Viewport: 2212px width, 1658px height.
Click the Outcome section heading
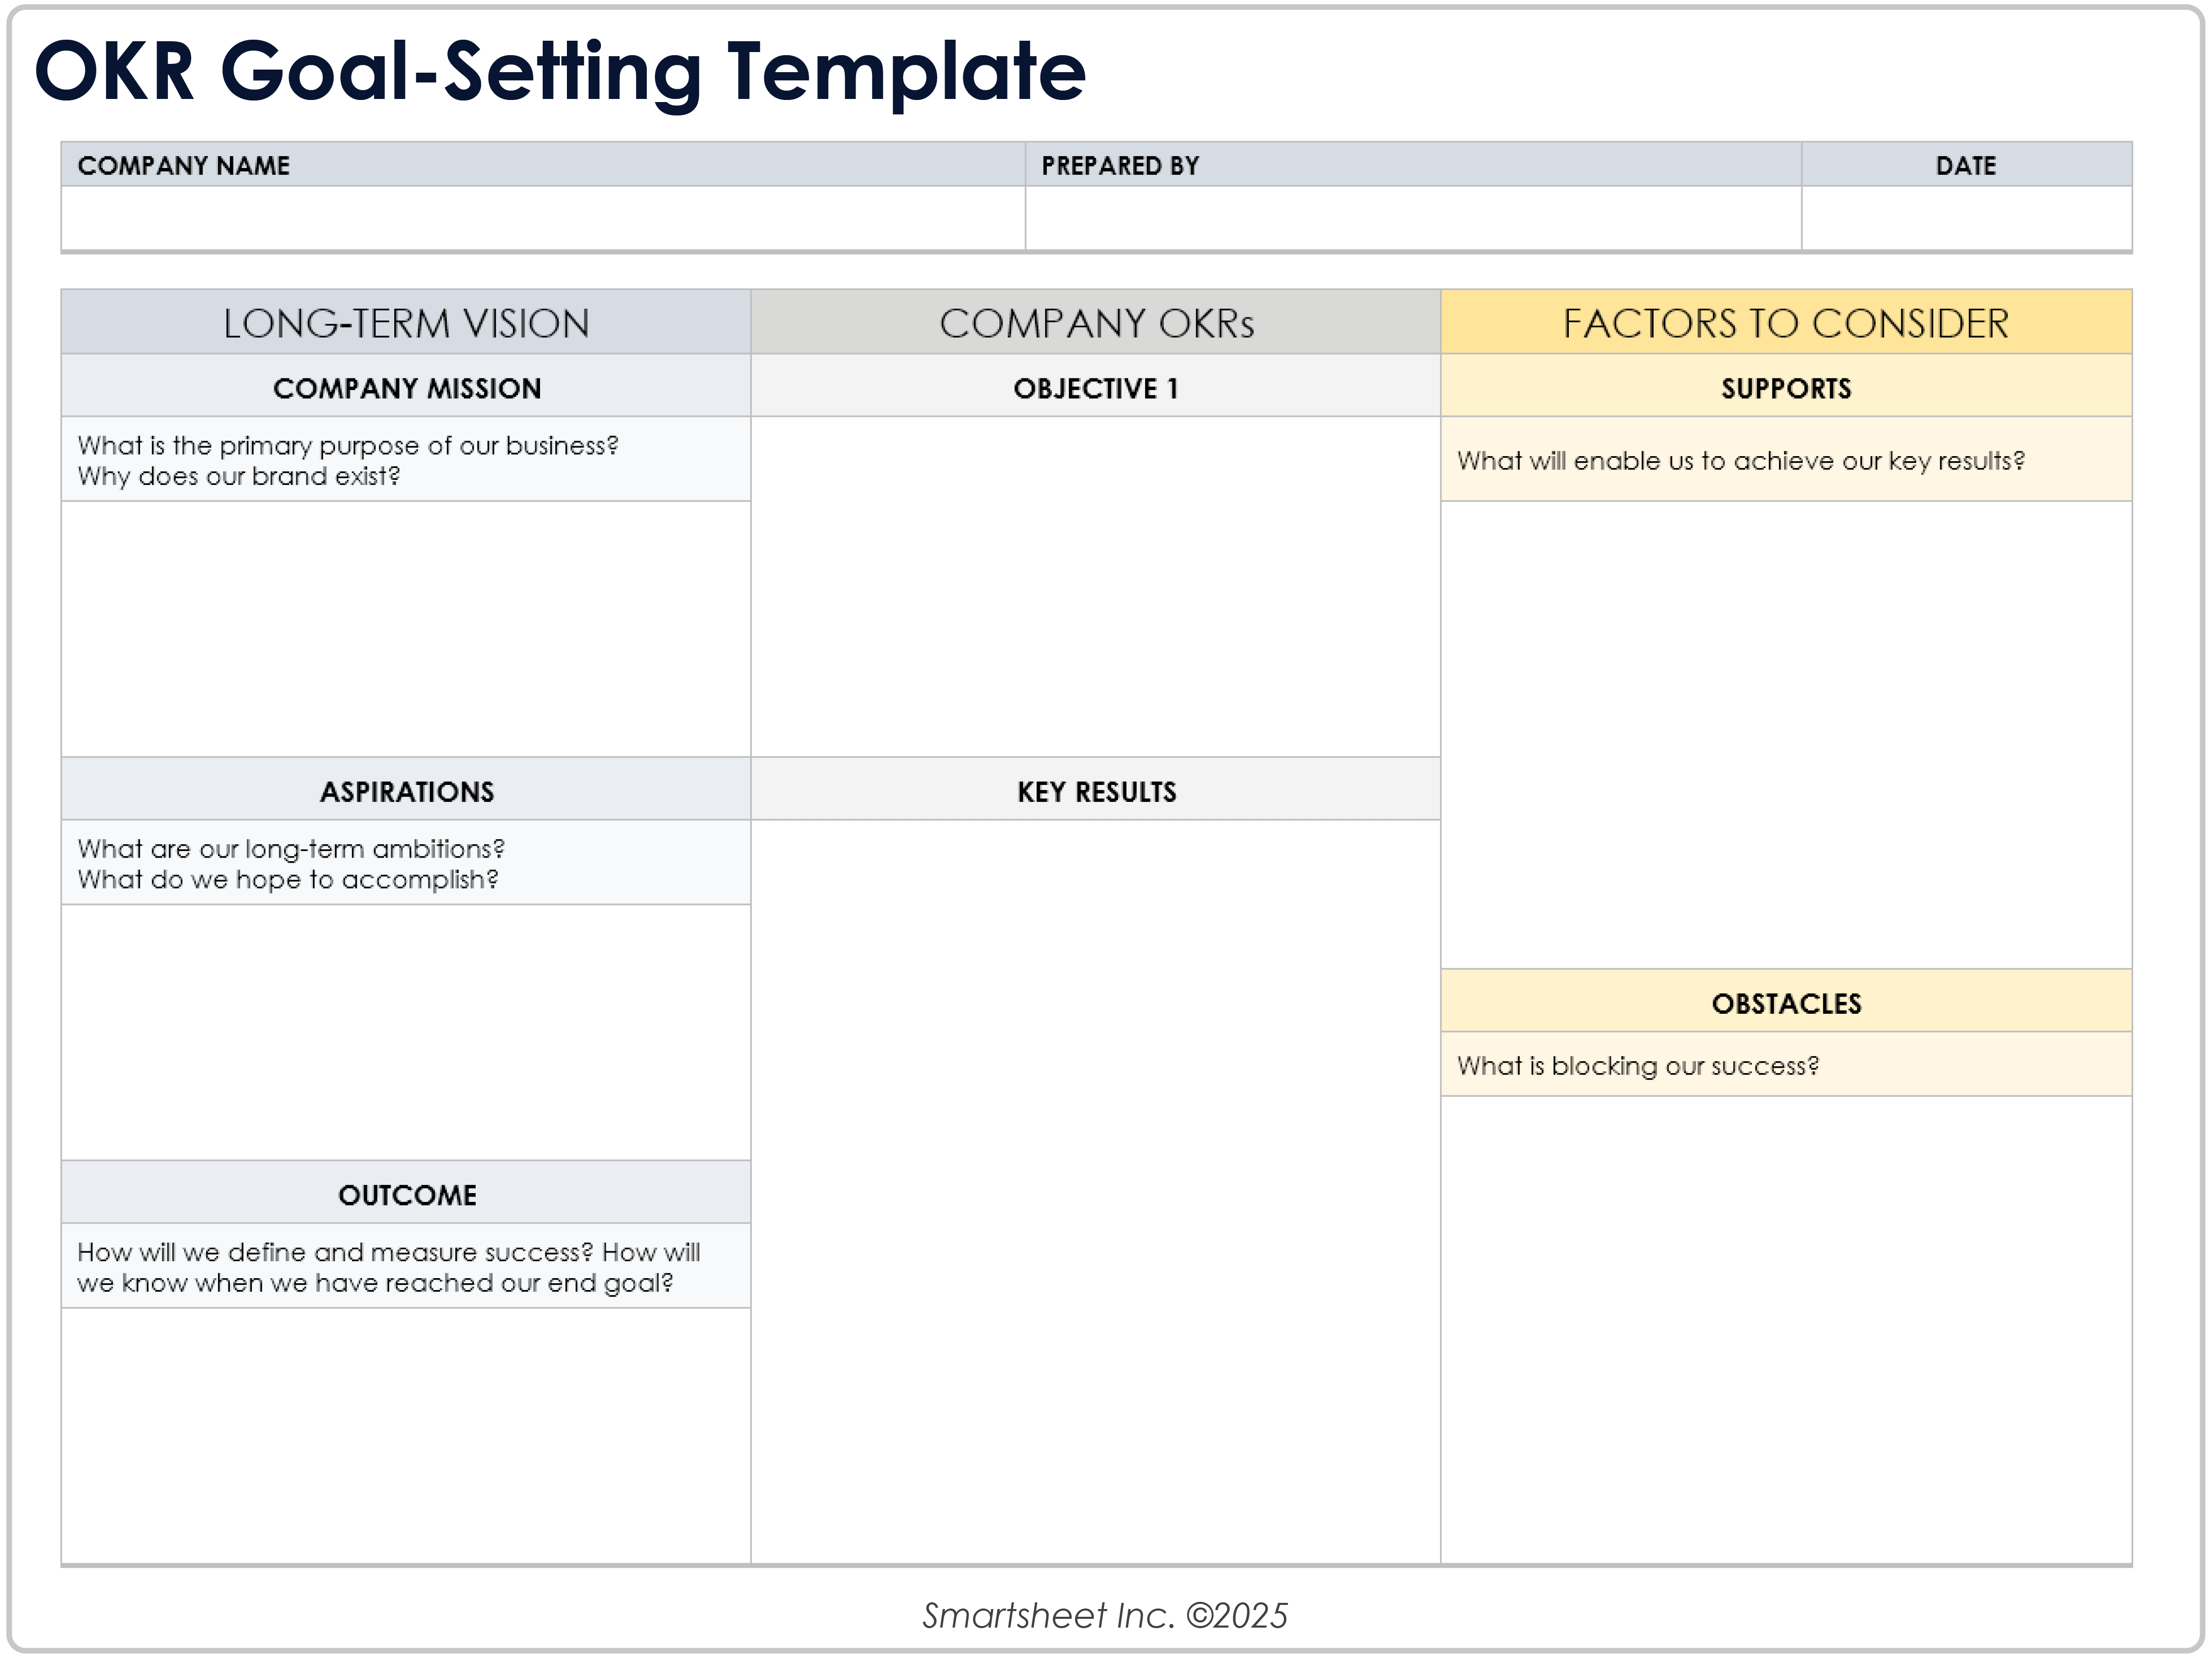click(405, 1194)
